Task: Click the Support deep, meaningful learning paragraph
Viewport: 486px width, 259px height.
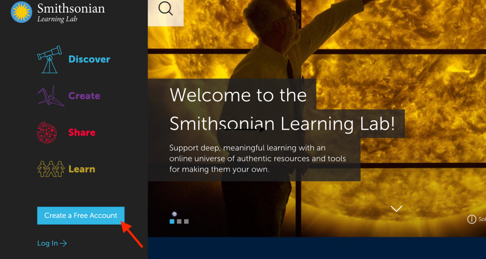Action: [258, 159]
